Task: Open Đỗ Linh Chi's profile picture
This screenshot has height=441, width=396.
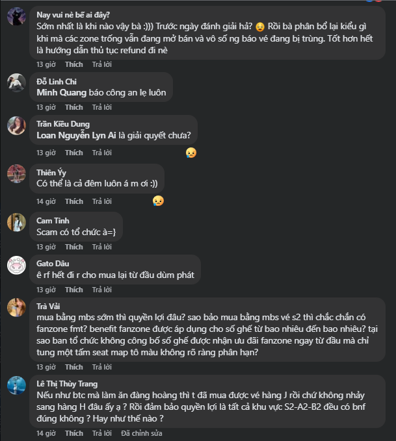Action: tap(16, 83)
